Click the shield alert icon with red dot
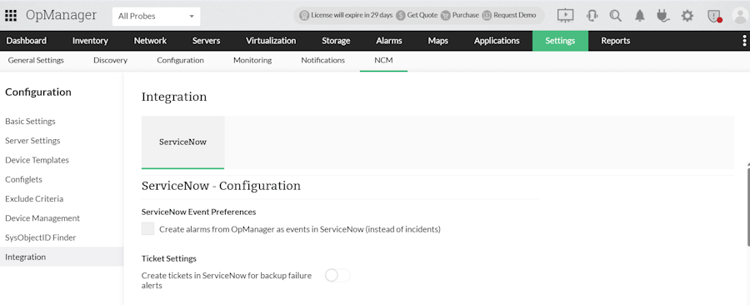Viewport: 750px width, 305px height. pos(714,16)
